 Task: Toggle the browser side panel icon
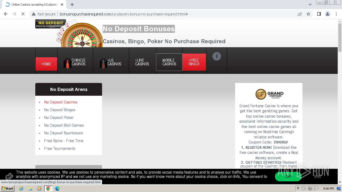(319, 14)
